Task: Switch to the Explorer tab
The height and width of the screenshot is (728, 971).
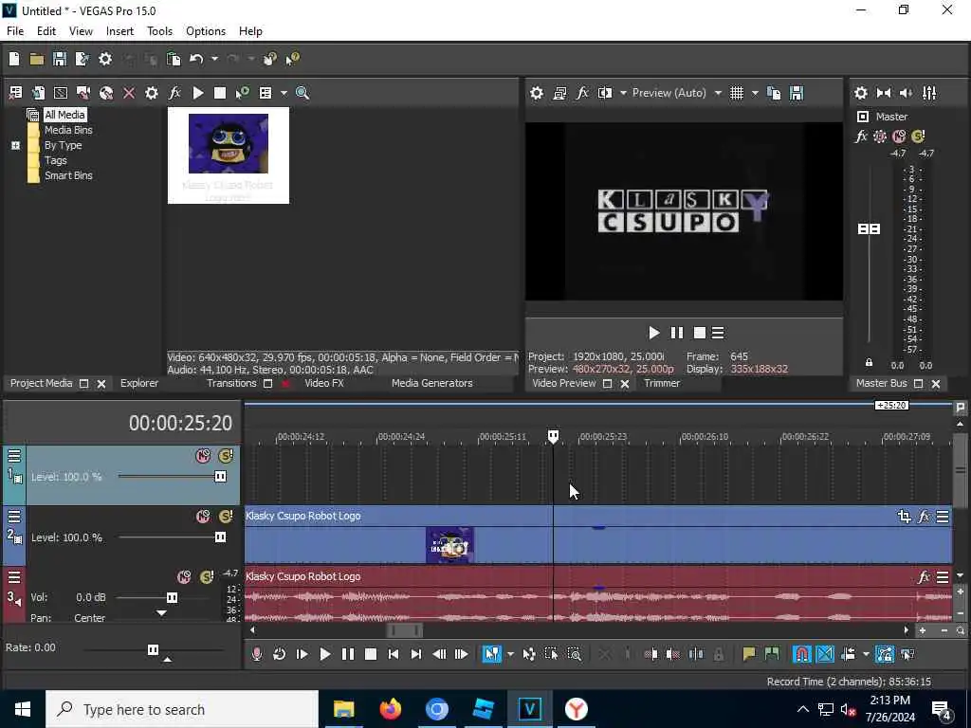Action: pos(139,383)
